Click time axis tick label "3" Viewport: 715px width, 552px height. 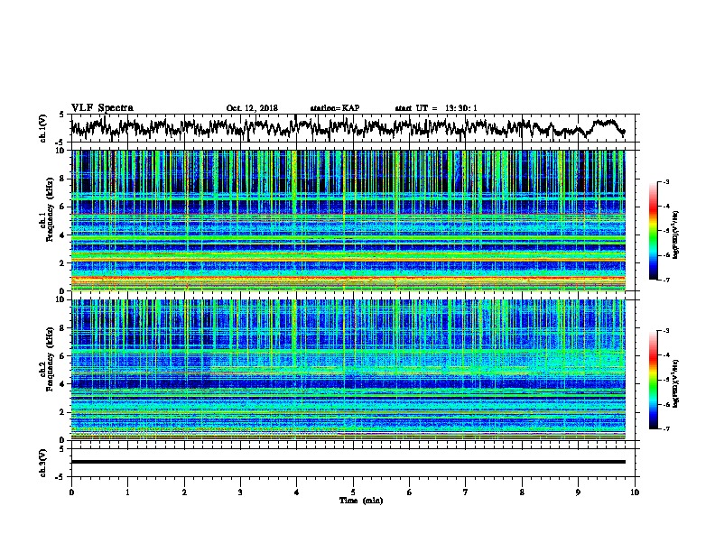240,492
